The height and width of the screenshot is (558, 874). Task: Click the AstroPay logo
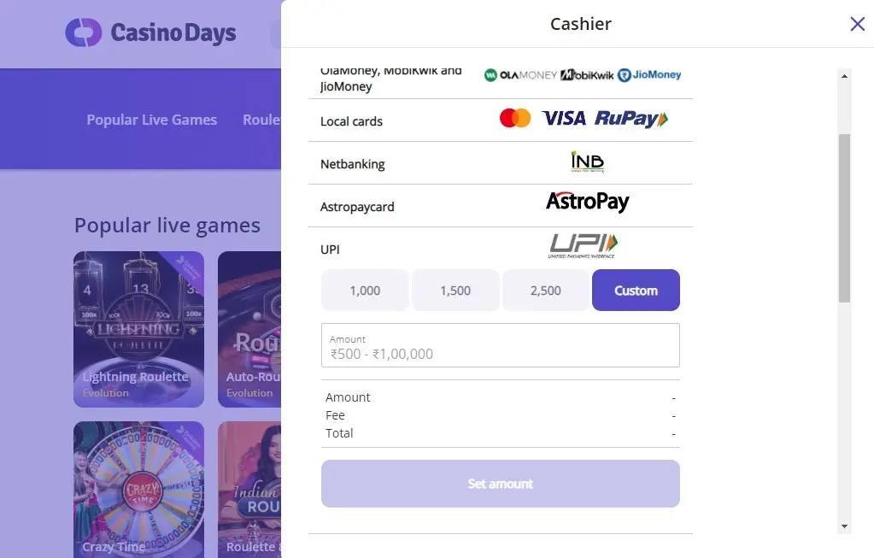588,201
